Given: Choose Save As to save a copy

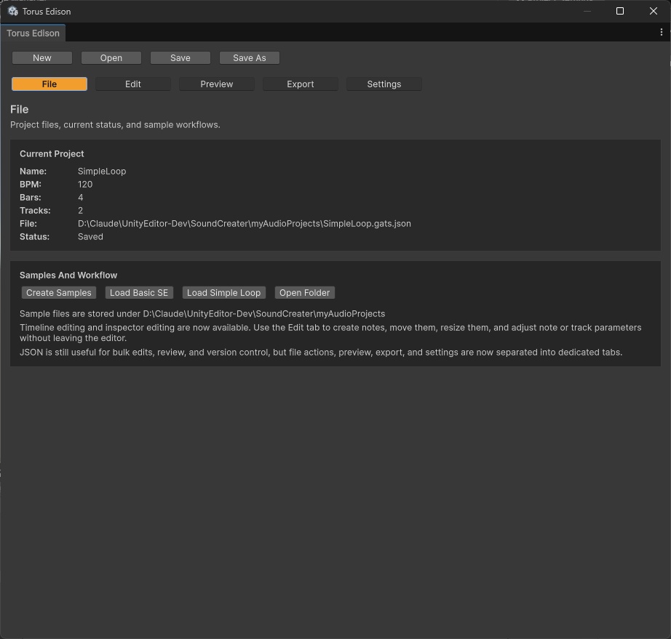Looking at the screenshot, I should [250, 57].
